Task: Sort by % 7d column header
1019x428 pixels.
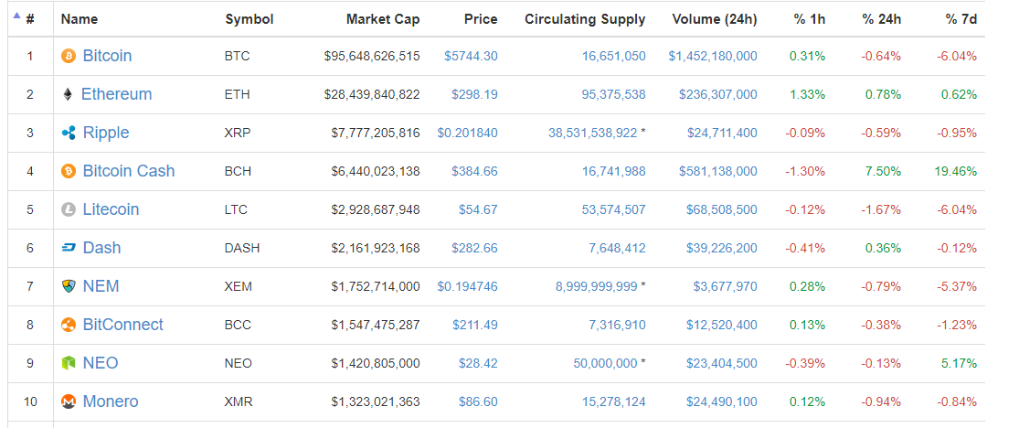Action: (x=961, y=18)
